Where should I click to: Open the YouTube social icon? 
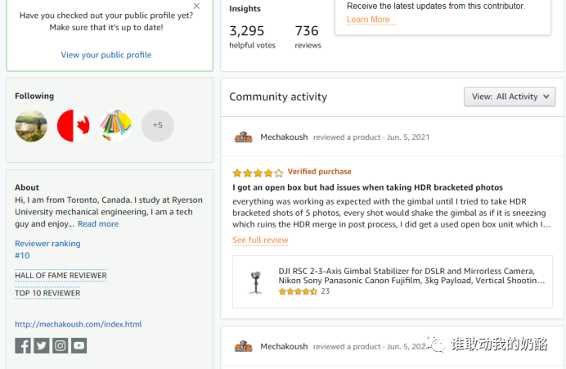pos(79,345)
